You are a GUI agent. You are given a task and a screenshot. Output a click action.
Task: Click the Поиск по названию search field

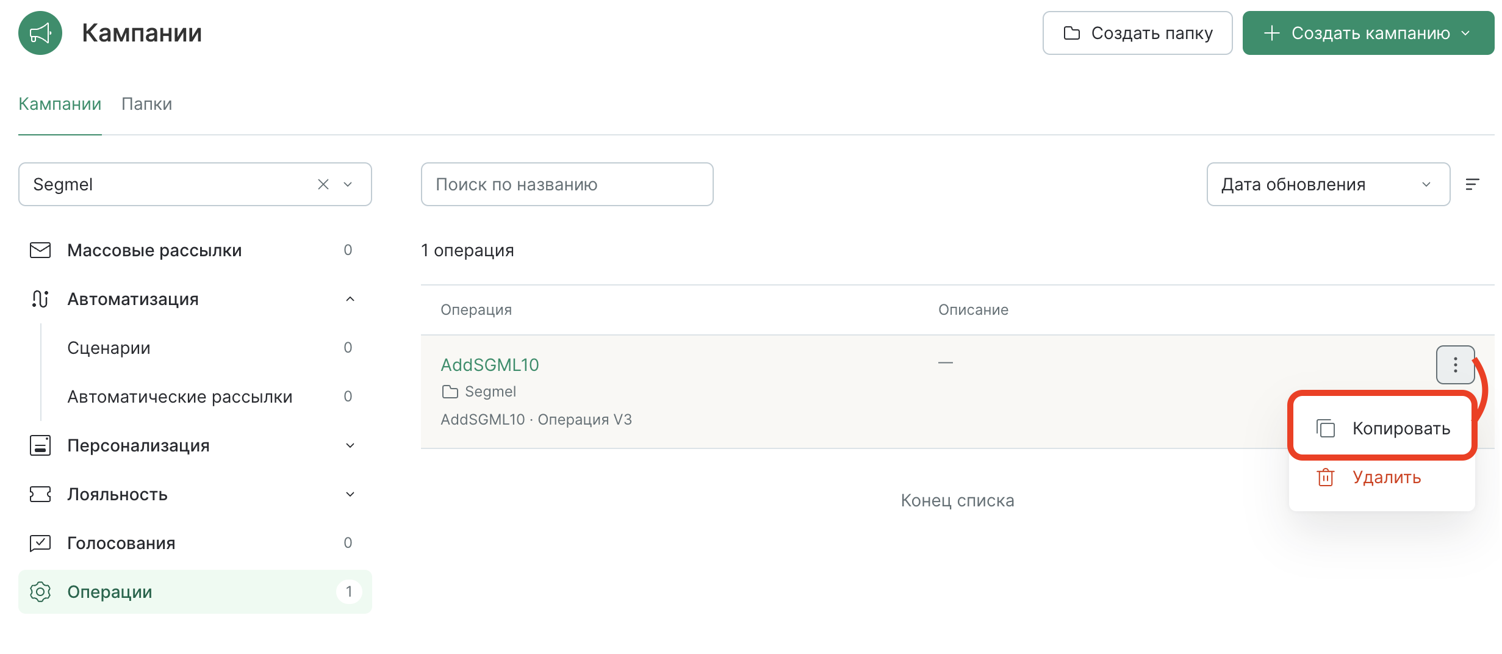566,184
